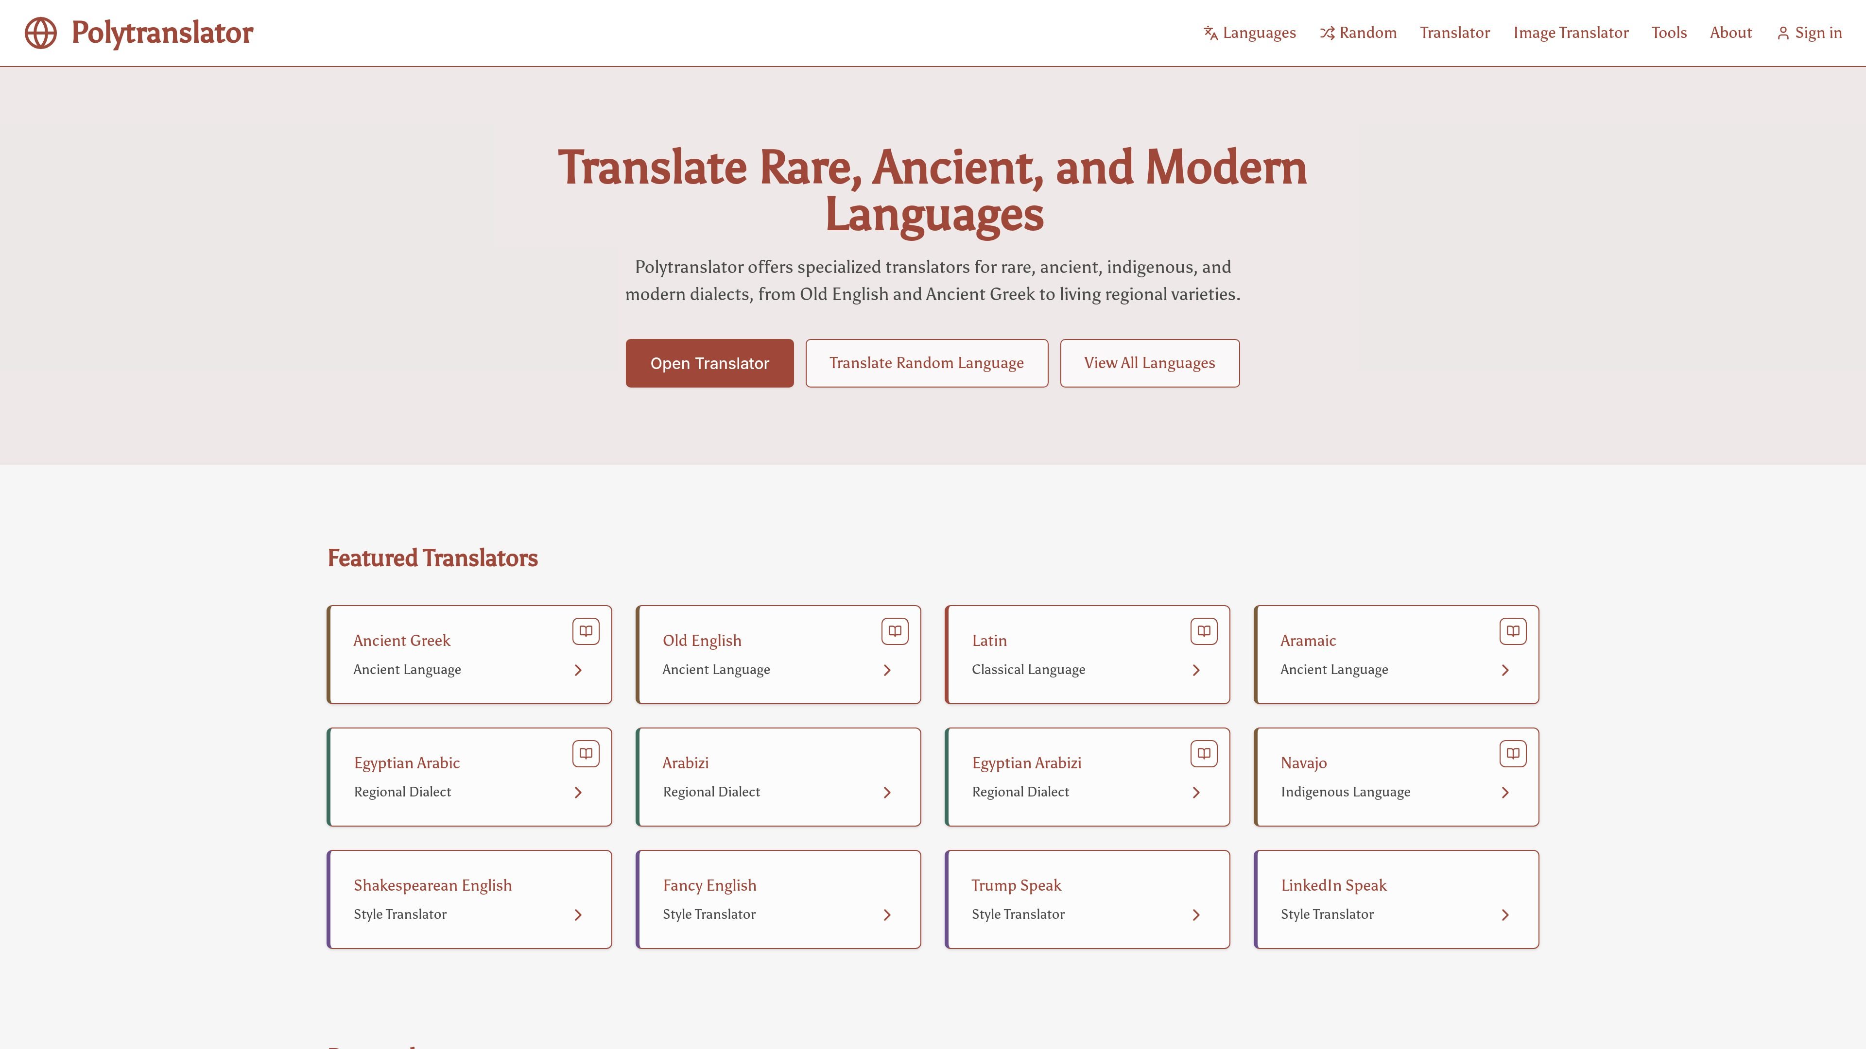
Task: Open the book icon on Egyptian Arabic card
Action: coord(586,754)
